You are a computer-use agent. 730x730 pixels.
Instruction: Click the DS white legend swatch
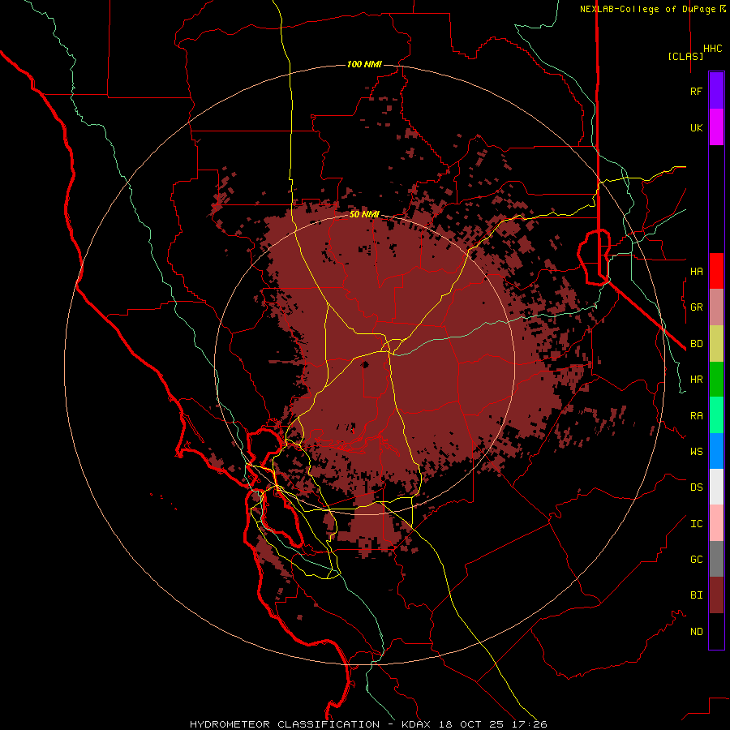click(716, 487)
